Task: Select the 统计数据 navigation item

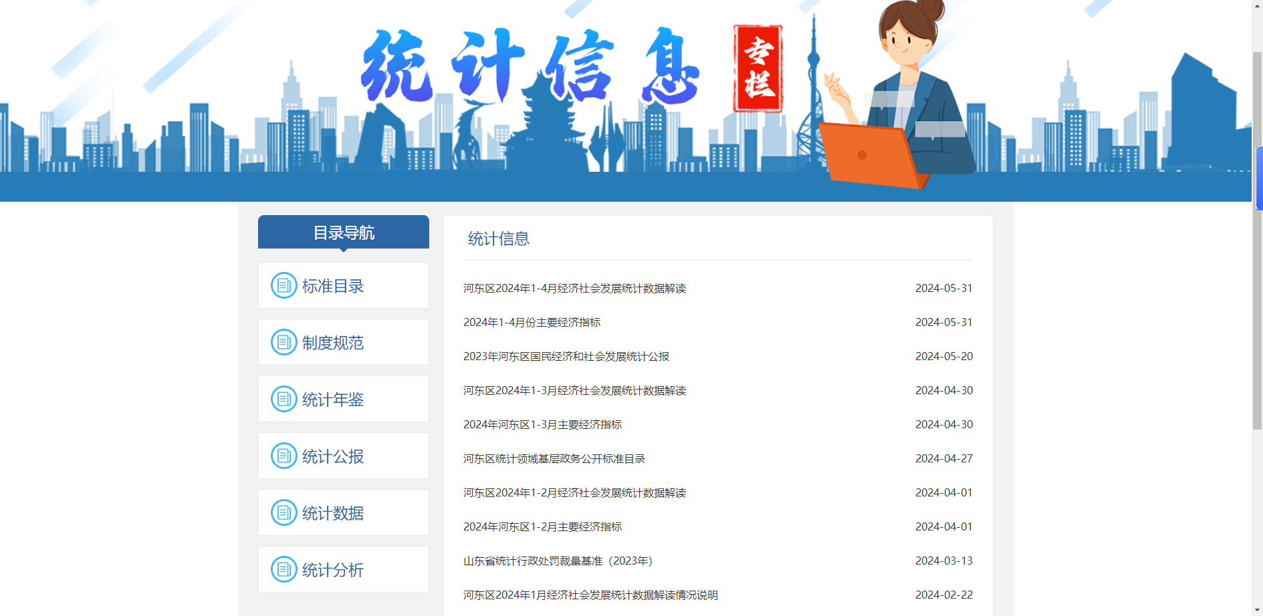Action: click(x=344, y=512)
